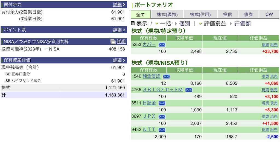
Task: Click the SBIハイブリッド預金 label
Action: (23, 81)
